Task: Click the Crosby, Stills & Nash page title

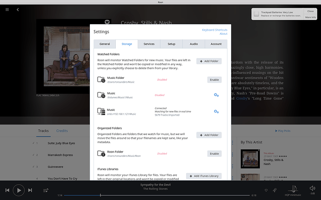Action: pos(146,22)
